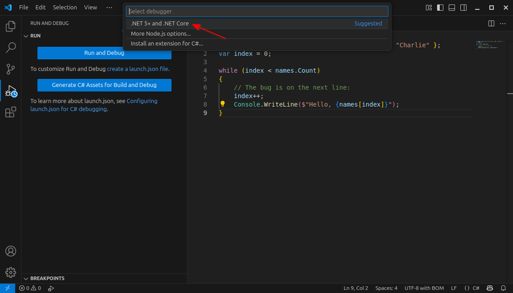Toggle secondary side bar visibility

pos(463,8)
